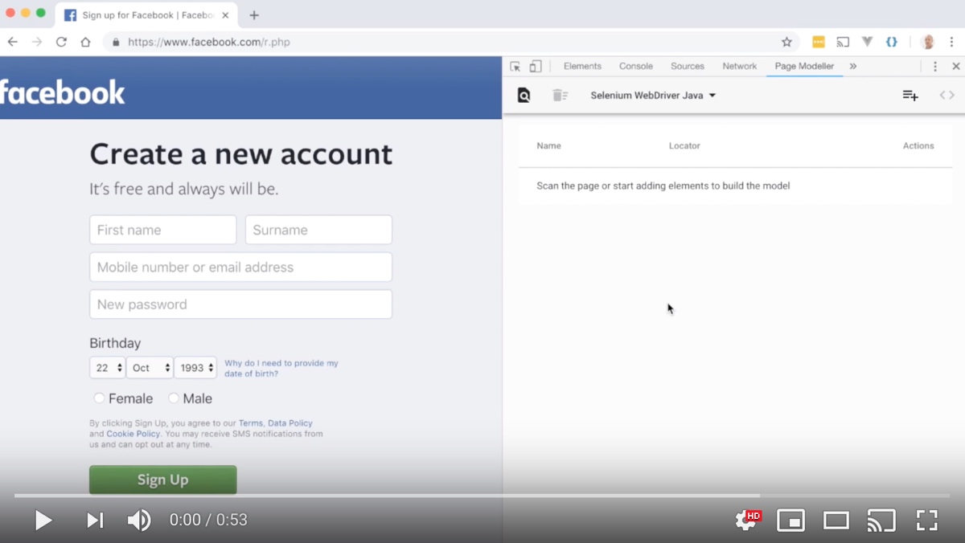Select the Female radio button
The width and height of the screenshot is (965, 543).
pyautogui.click(x=99, y=398)
